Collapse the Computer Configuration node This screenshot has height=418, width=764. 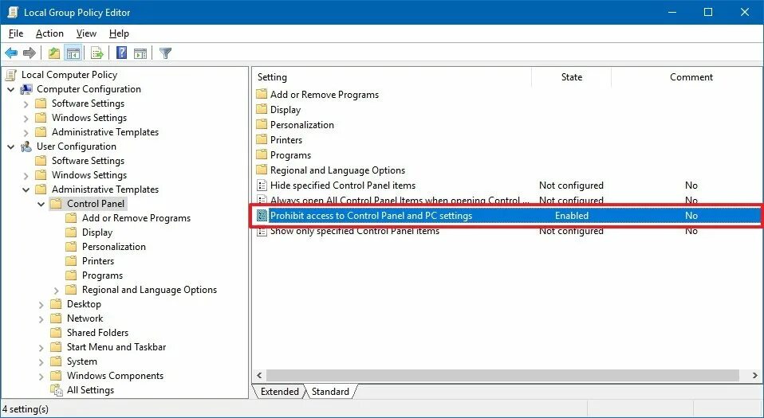(10, 89)
